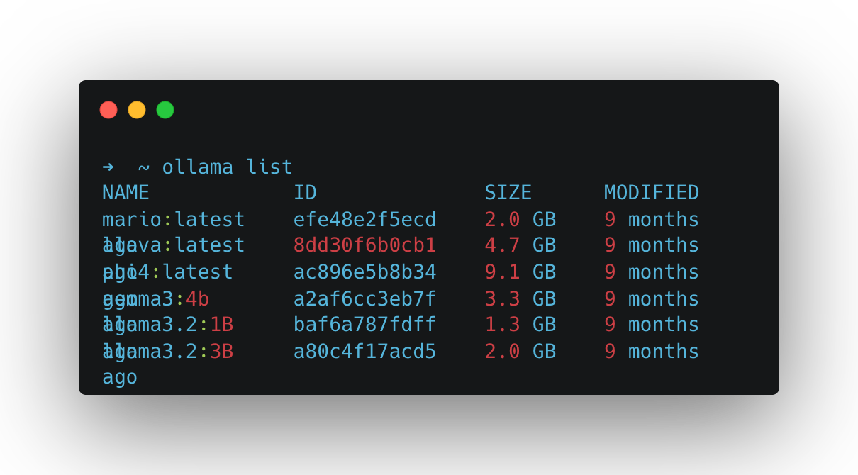Image resolution: width=858 pixels, height=475 pixels.
Task: Click the red model ID 8dd30f6b0cb1
Action: tap(364, 245)
